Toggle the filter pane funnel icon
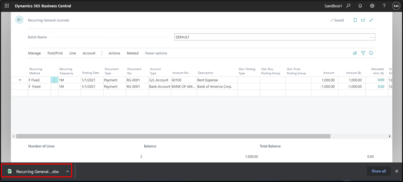The width and height of the screenshot is (403, 182). [x=363, y=53]
